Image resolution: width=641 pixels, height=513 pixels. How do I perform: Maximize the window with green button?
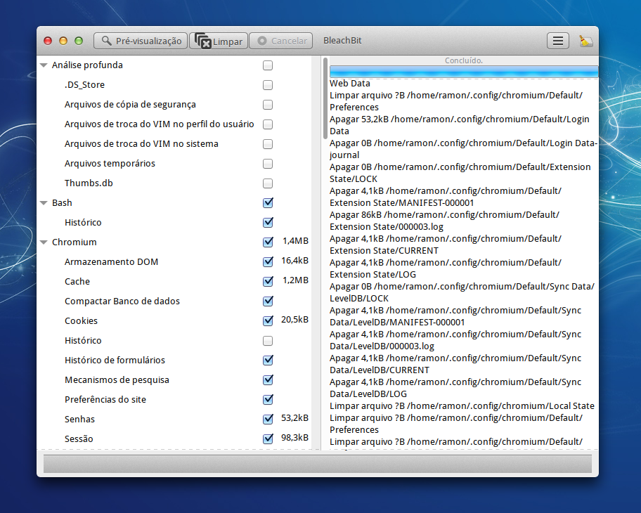79,41
